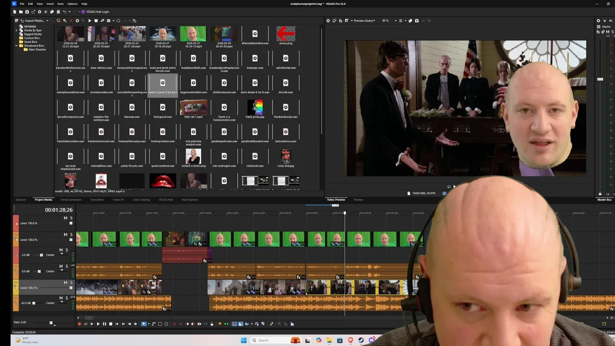Copy preview snapshot to clipboard
This screenshot has height=346, width=615.
click(x=410, y=21)
